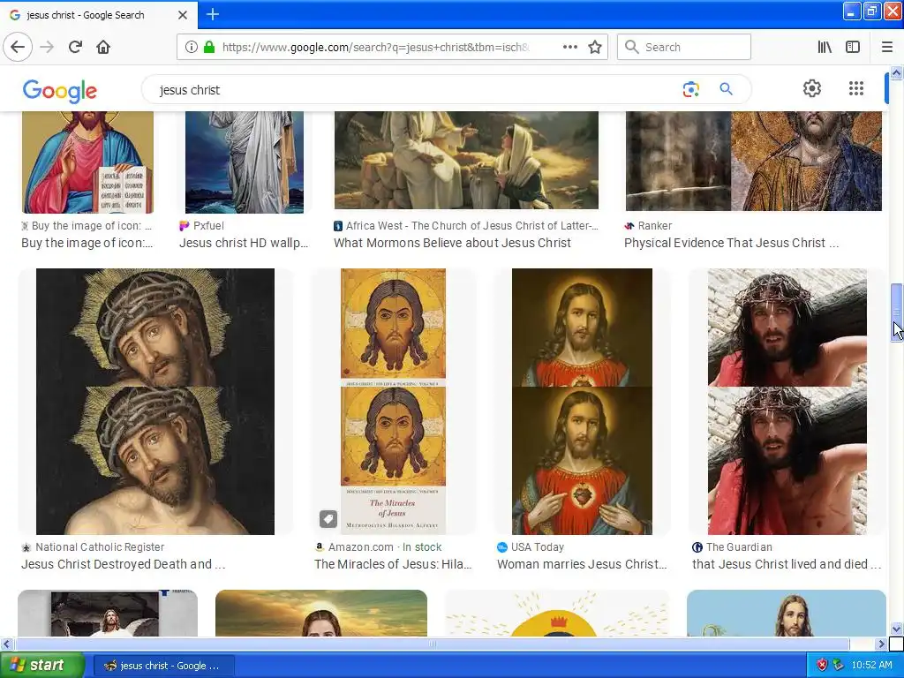Click the vertical scrollbar up arrow
This screenshot has height=678, width=904.
pyautogui.click(x=897, y=72)
